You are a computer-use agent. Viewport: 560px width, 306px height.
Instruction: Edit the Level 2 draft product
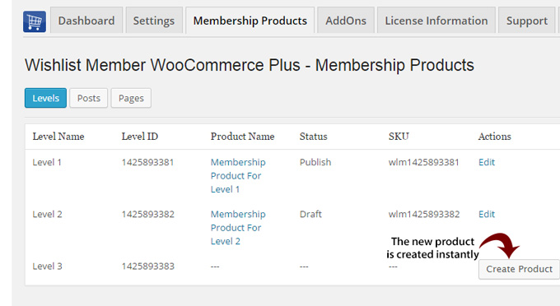tap(487, 215)
